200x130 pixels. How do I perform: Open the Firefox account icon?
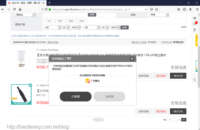[190, 9]
